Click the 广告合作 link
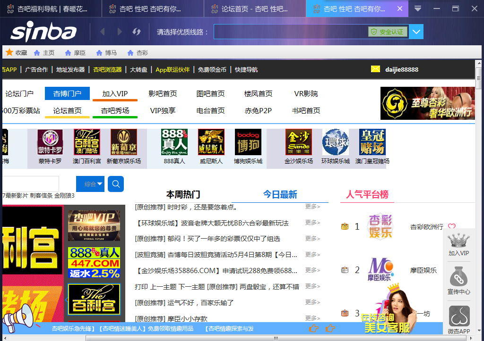Screen dimensions: 484x341 point(36,70)
